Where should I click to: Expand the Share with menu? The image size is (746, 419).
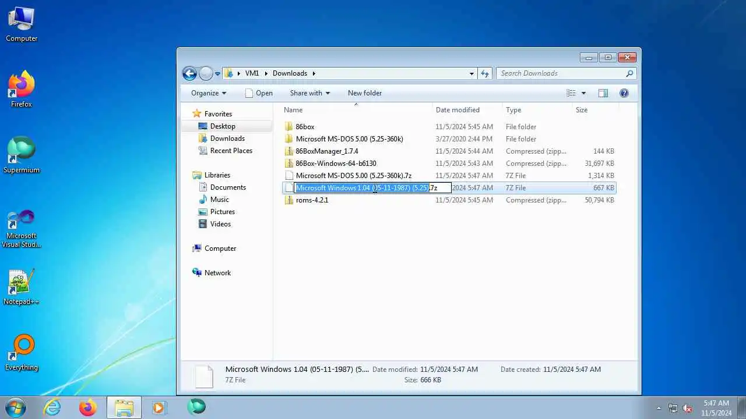point(310,93)
